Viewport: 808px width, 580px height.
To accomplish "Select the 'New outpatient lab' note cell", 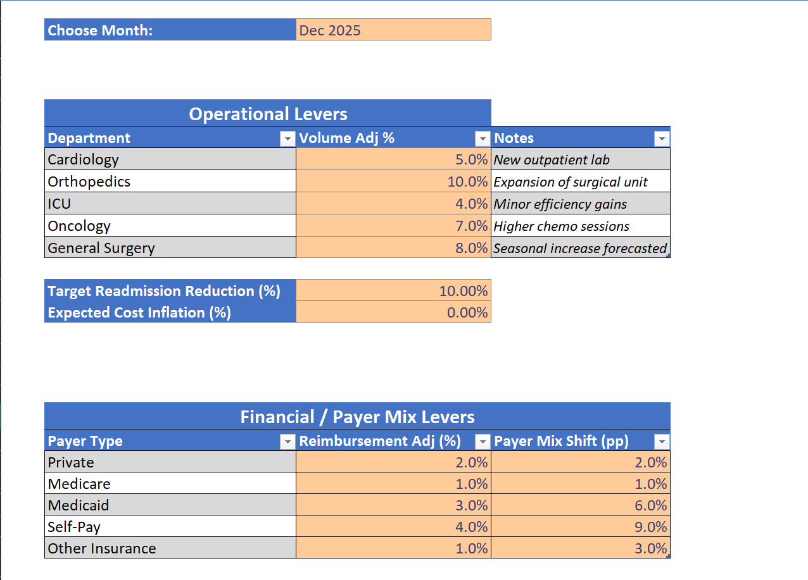I will [580, 159].
